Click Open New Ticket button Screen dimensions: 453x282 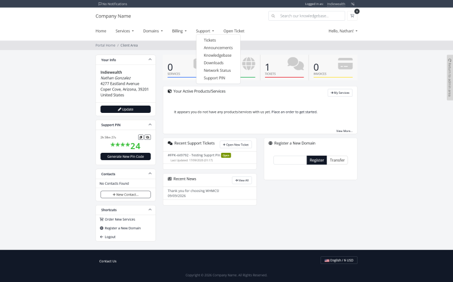(236, 144)
